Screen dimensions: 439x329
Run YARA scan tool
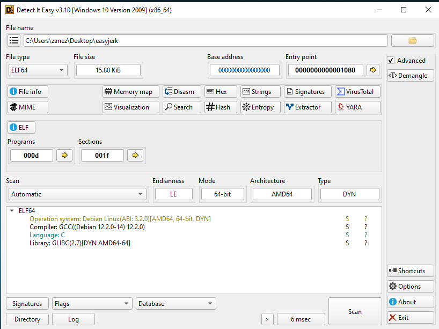(357, 107)
